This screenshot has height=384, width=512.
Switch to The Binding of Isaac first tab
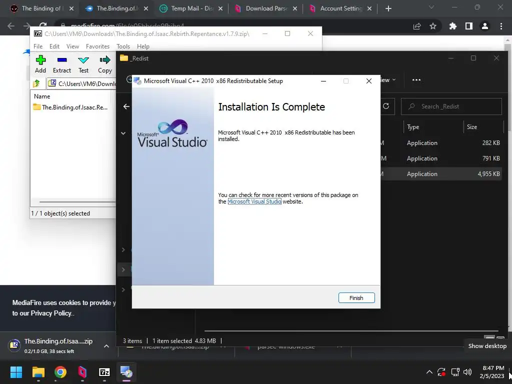point(41,8)
